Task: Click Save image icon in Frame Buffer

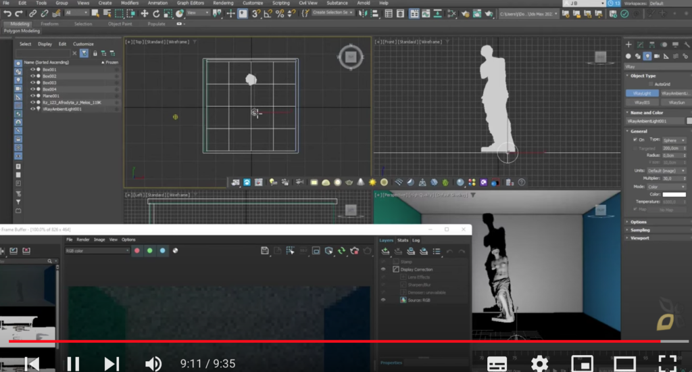Action: click(264, 251)
